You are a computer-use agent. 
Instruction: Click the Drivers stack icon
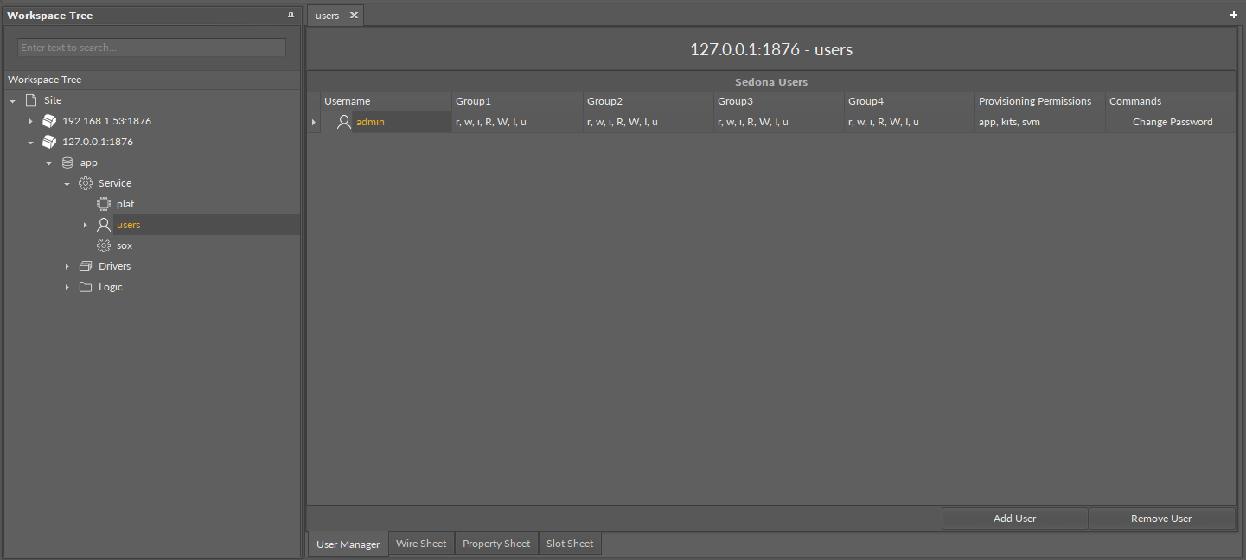(x=86, y=266)
